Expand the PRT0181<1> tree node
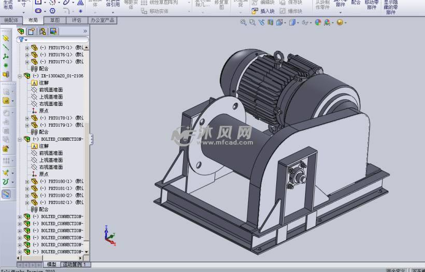The height and width of the screenshot is (272, 425). pos(27,188)
